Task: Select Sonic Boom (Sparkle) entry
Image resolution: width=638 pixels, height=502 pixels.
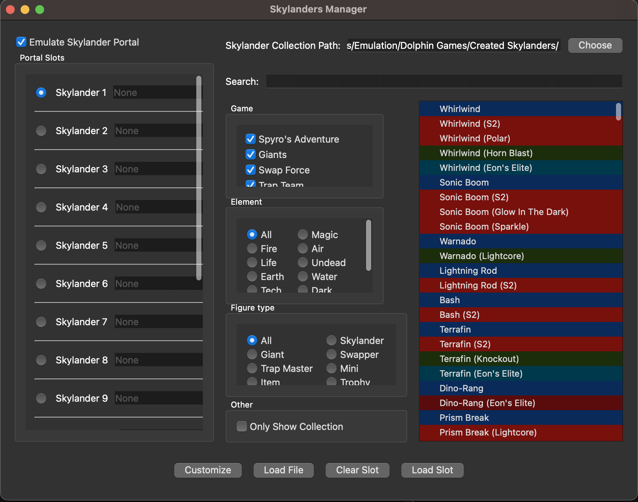Action: click(x=521, y=226)
